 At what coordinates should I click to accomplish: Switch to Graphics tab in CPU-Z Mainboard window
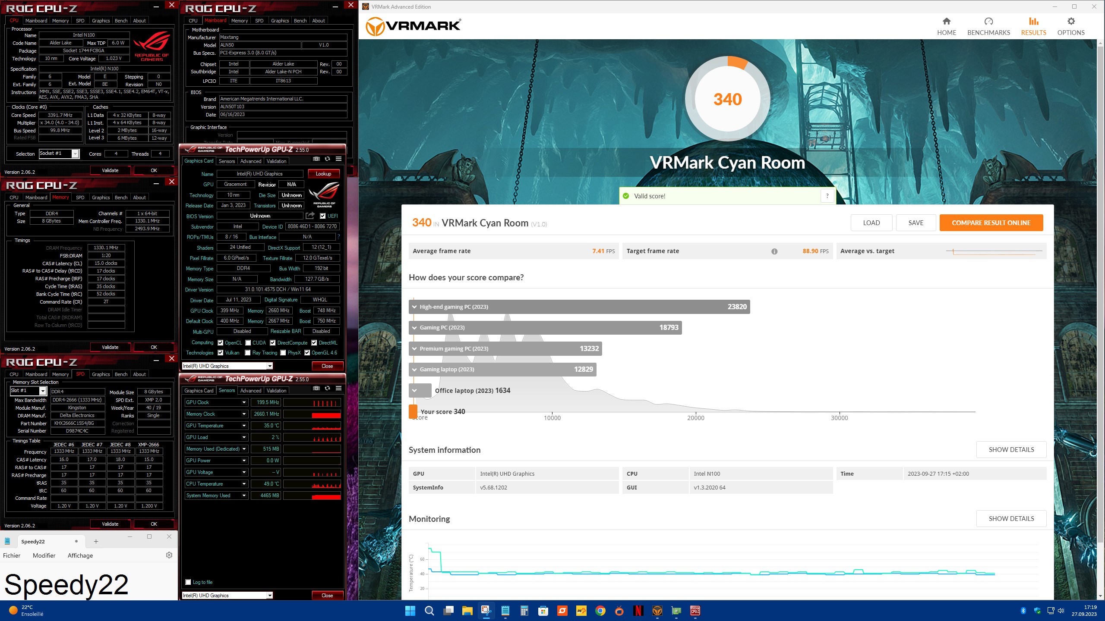click(x=280, y=21)
